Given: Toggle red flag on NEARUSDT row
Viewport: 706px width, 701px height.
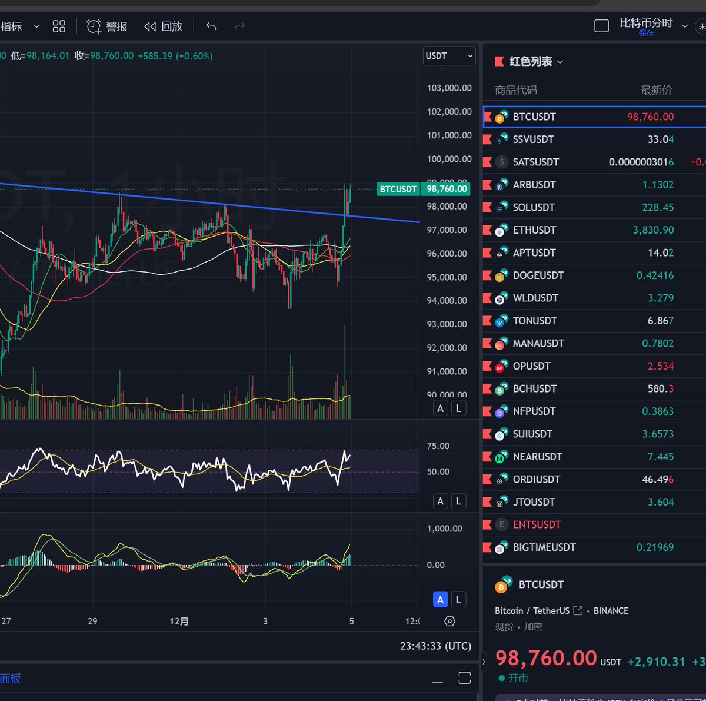Looking at the screenshot, I should point(487,457).
